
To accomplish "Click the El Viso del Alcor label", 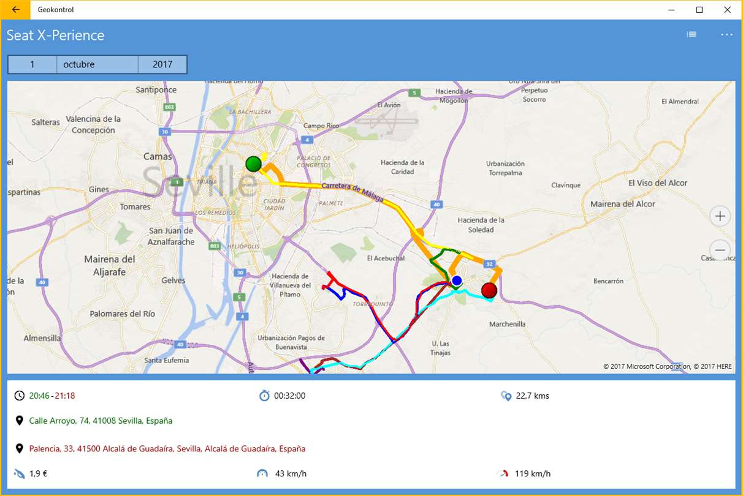I will click(658, 183).
